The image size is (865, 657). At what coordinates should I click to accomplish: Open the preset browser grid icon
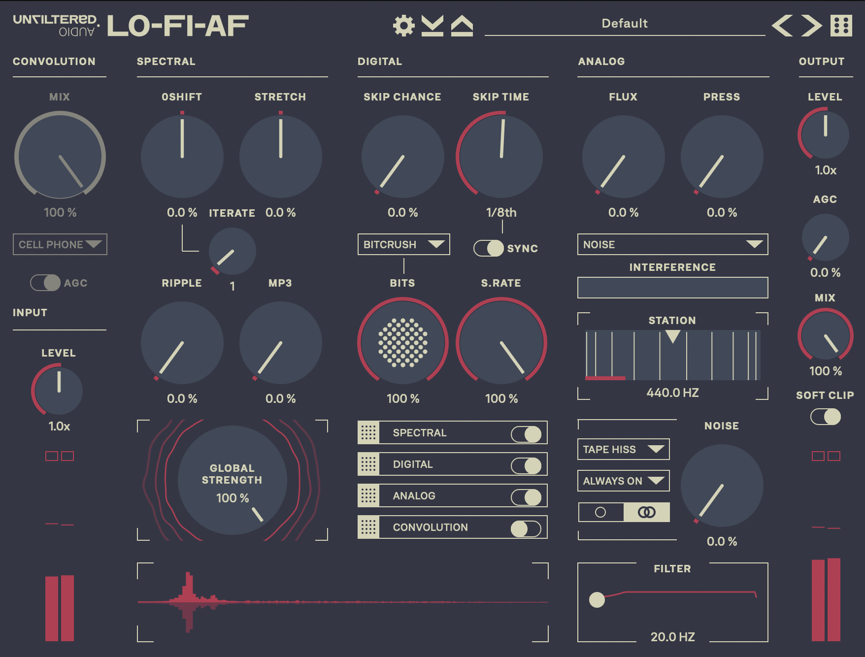[x=841, y=26]
